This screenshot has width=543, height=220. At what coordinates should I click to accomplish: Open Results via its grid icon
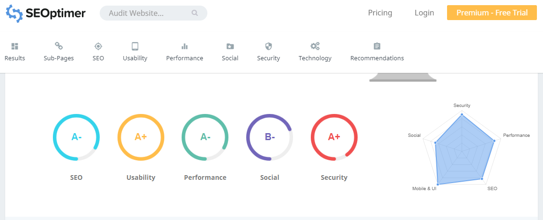(15, 46)
